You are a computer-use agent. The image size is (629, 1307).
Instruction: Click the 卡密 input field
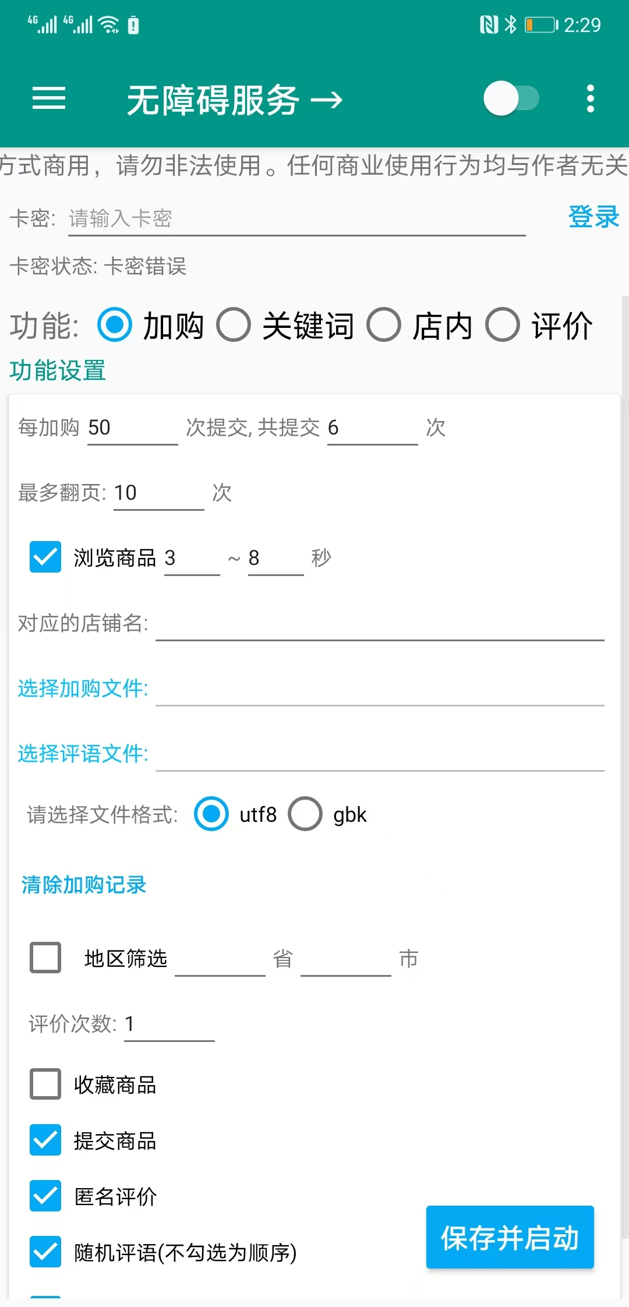coord(291,218)
